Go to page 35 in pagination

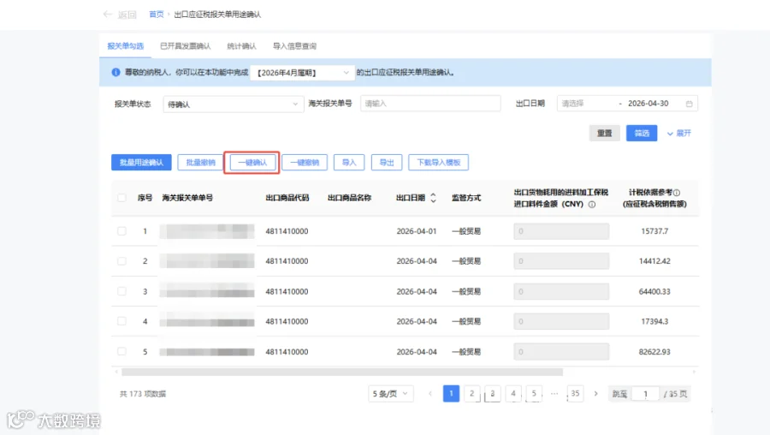[x=575, y=394]
